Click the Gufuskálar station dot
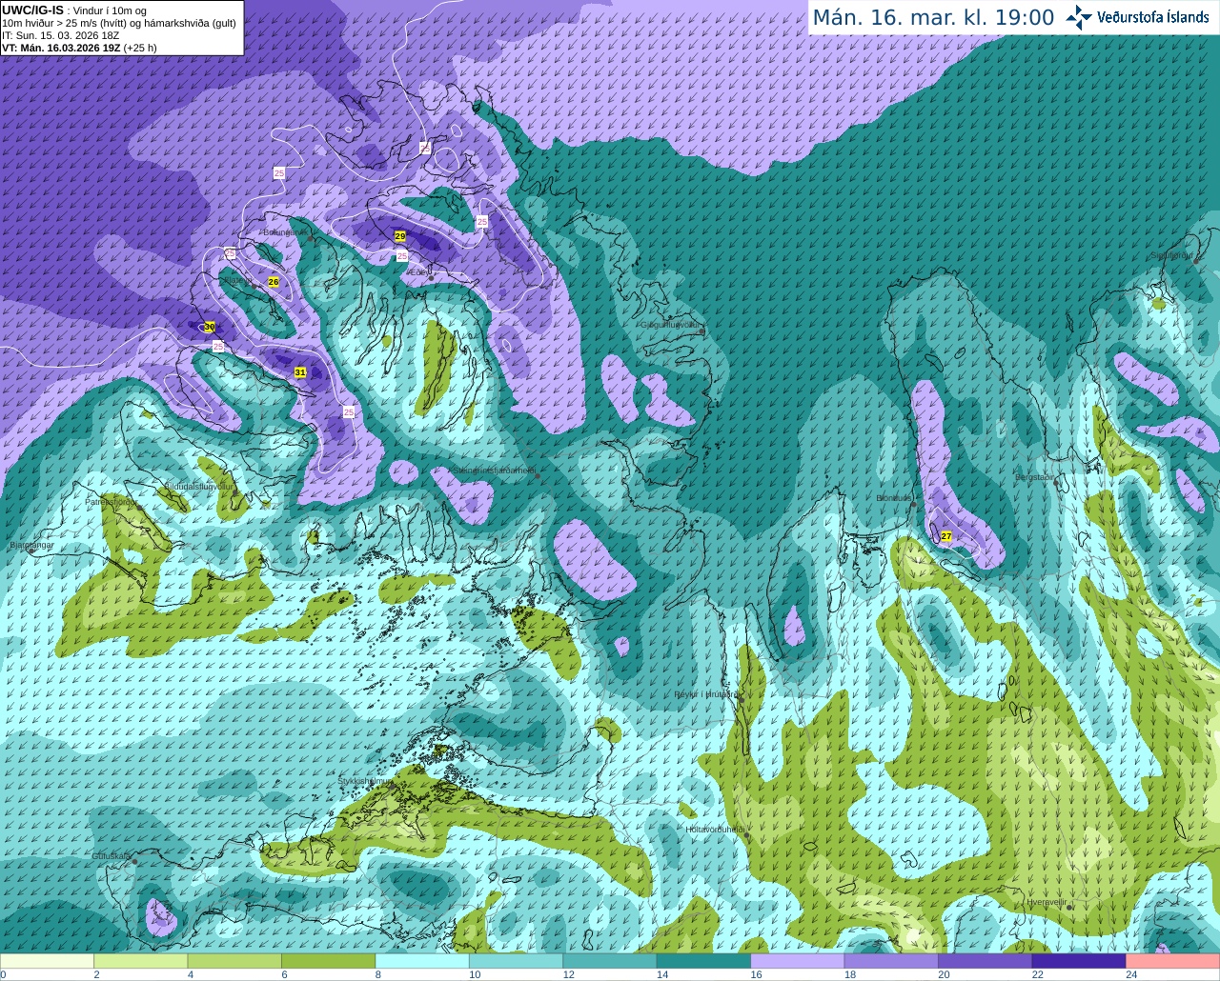Image resolution: width=1220 pixels, height=981 pixels. coord(135,862)
